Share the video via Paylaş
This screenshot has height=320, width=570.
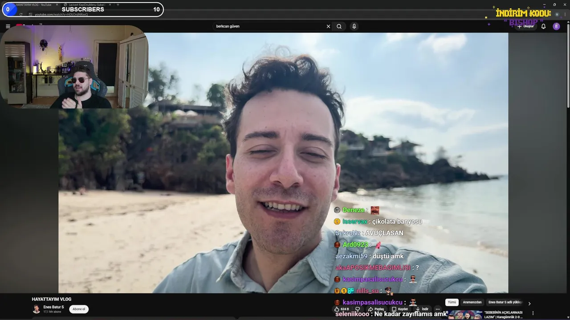point(376,309)
